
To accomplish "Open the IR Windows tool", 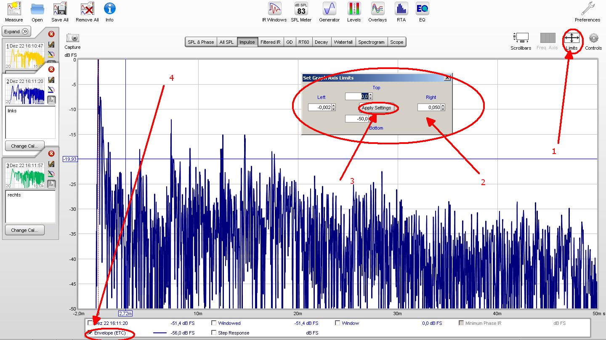I will [x=274, y=9].
